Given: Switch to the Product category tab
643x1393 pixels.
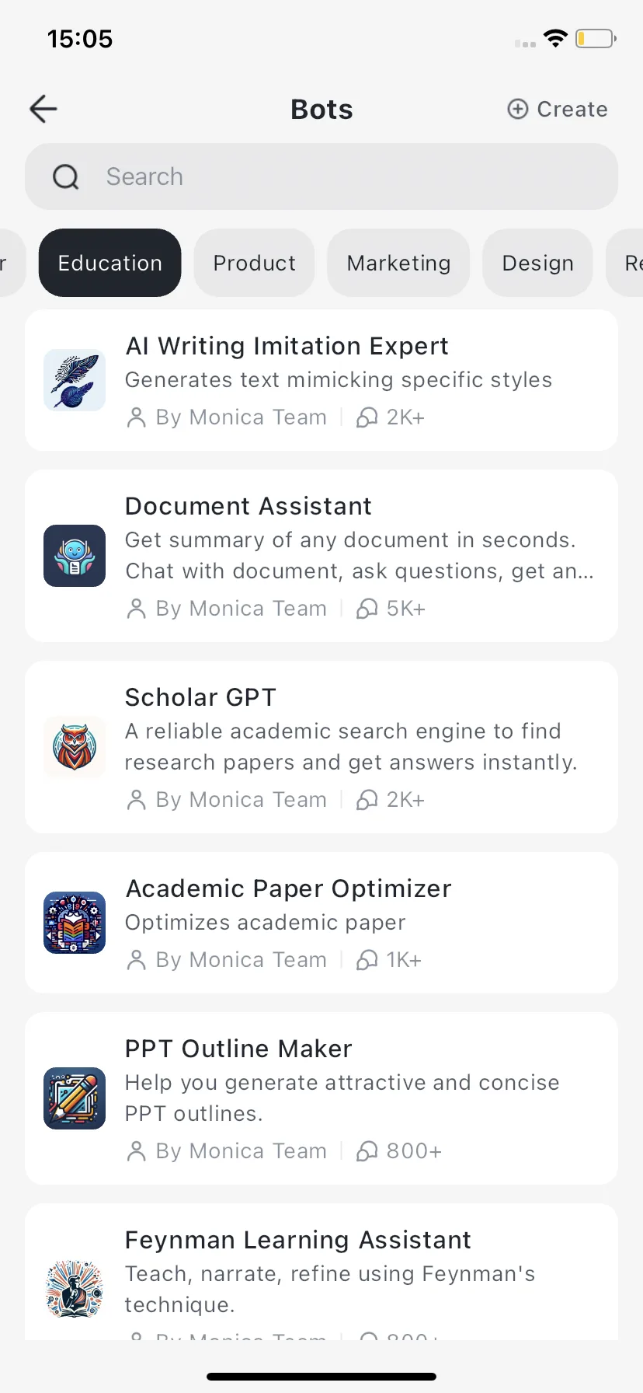Looking at the screenshot, I should (255, 263).
